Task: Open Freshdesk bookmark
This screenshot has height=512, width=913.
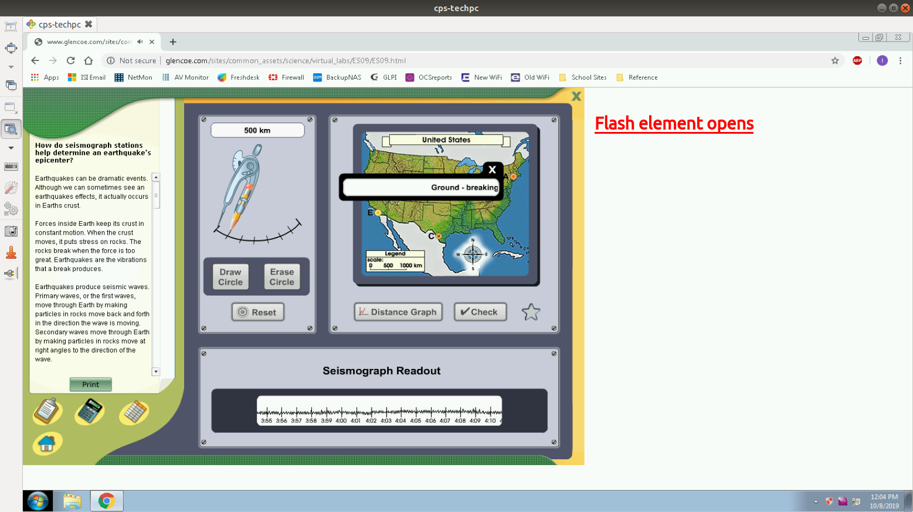Action: point(238,77)
